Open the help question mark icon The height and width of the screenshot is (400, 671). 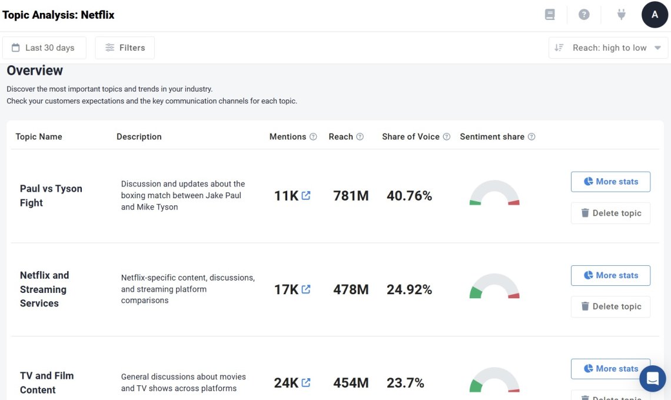[584, 15]
